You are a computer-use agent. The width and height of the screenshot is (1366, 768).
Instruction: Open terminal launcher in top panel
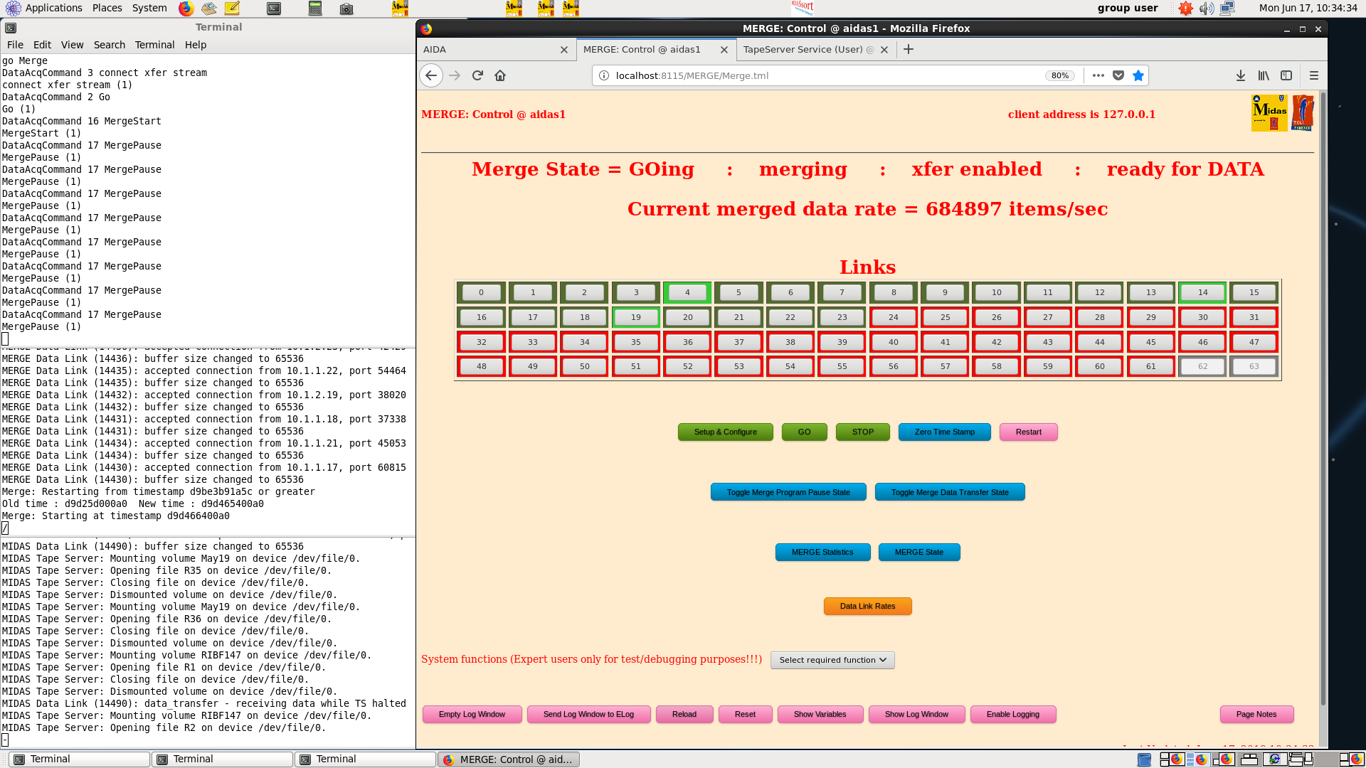(x=274, y=9)
